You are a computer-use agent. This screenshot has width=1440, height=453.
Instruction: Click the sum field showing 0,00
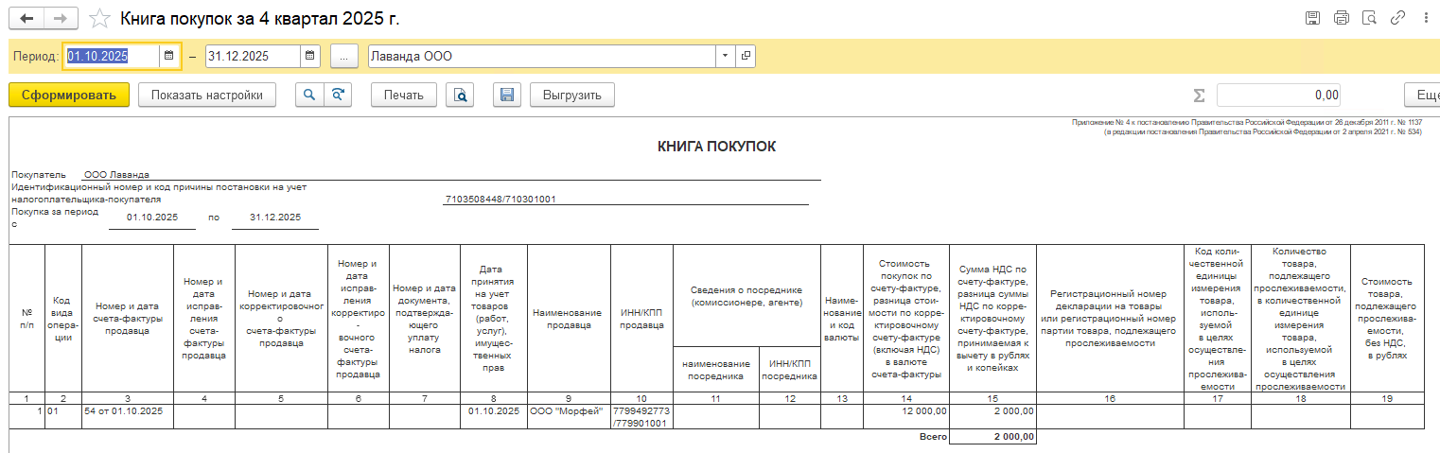click(x=1279, y=95)
